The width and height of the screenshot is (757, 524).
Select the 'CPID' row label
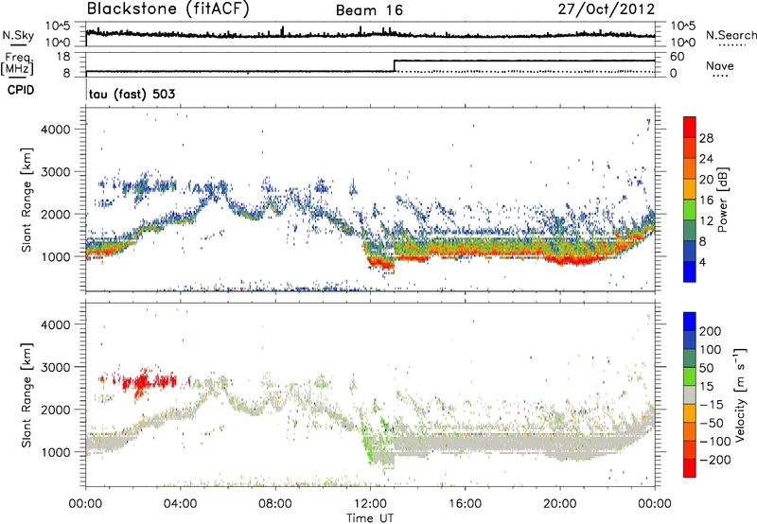tap(21, 90)
